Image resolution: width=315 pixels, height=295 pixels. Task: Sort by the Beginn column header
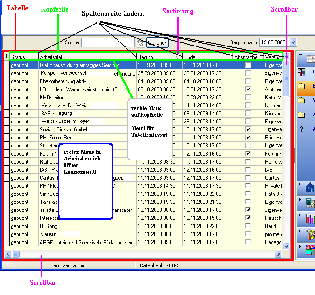tap(160, 57)
